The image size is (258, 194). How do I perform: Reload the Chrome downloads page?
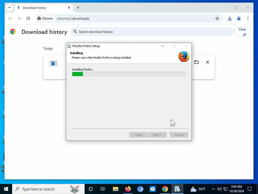(28, 18)
